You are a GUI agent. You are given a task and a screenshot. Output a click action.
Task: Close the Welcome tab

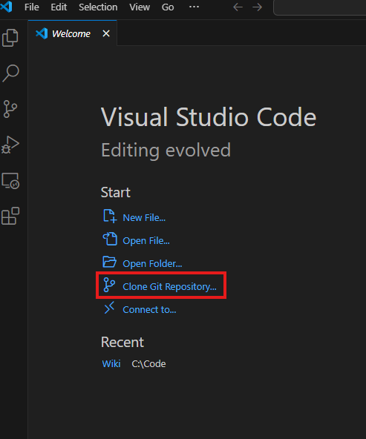coord(106,33)
